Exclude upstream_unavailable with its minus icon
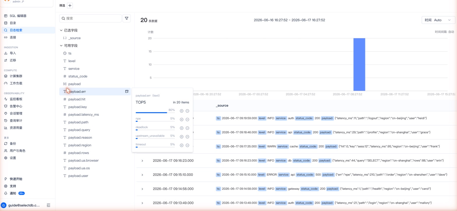The image size is (457, 211). coord(187,137)
